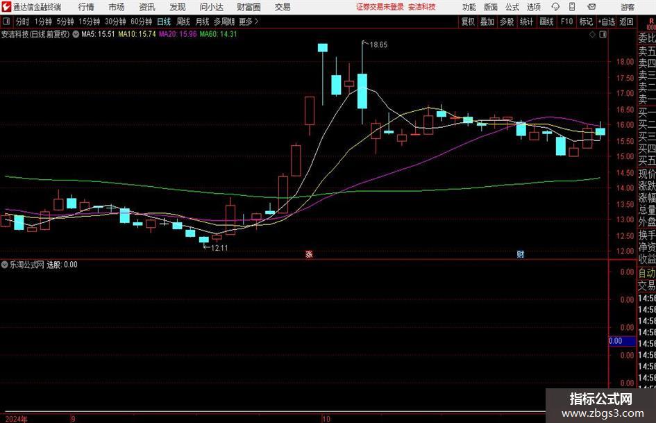Toggle the side panel icon above the chart

tap(603, 35)
